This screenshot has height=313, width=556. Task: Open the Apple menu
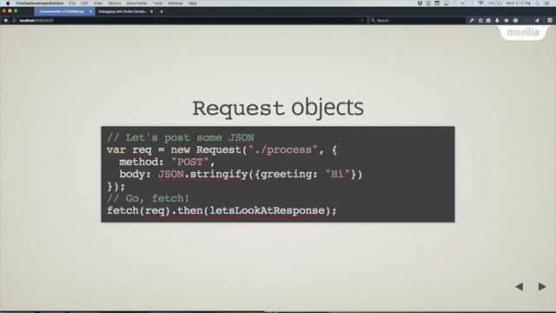tap(8, 3)
